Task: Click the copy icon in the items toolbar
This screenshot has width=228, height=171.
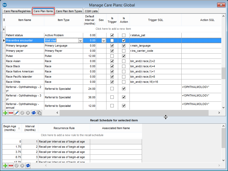Action: pos(39,113)
